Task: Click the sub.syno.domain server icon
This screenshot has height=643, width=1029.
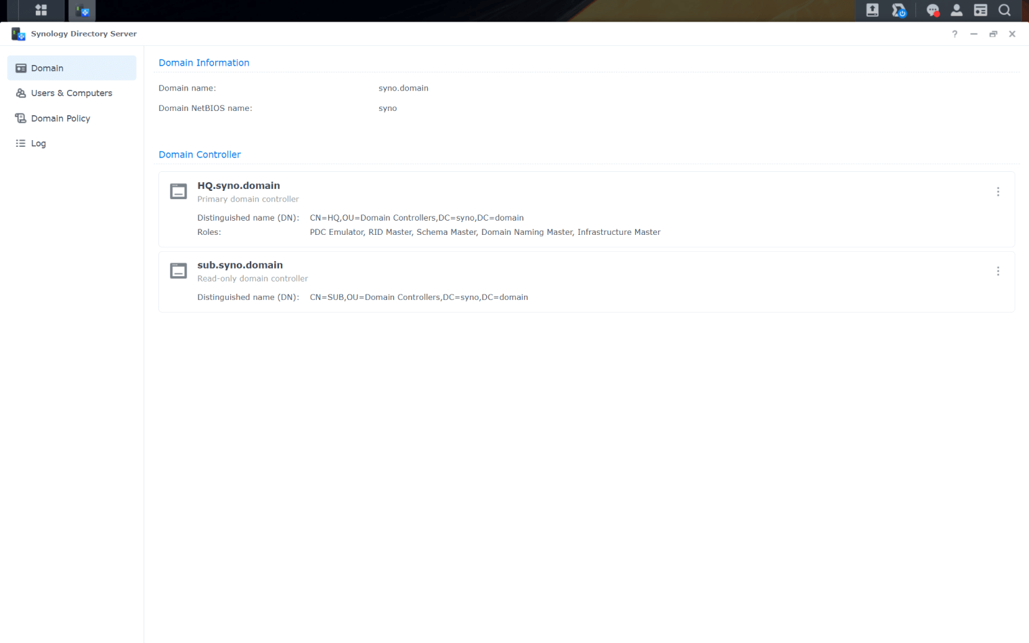Action: [x=179, y=271]
